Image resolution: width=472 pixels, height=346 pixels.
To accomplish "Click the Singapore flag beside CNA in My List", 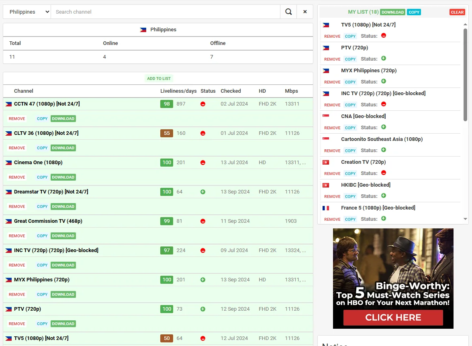I will (326, 116).
